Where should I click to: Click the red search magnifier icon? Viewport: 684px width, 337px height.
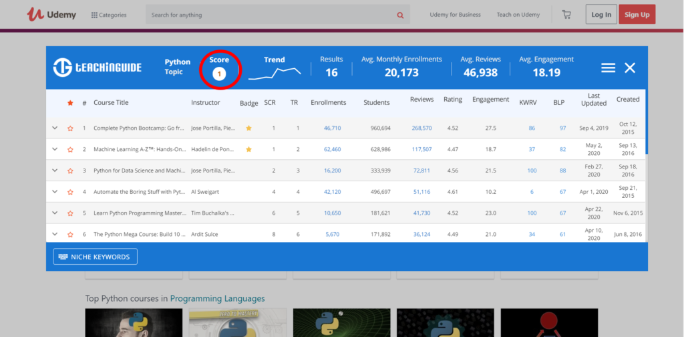(400, 15)
